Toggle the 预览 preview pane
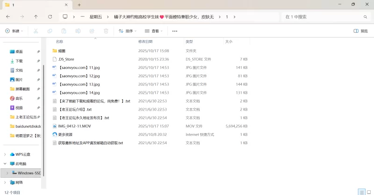Image resolution: width=374 pixels, height=195 pixels. (x=360, y=31)
